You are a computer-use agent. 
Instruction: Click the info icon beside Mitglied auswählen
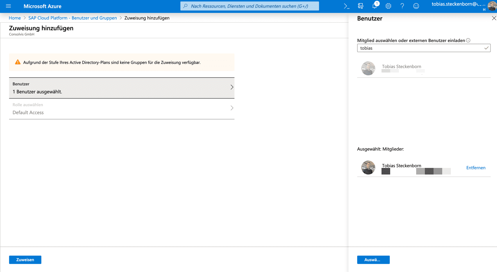(468, 40)
